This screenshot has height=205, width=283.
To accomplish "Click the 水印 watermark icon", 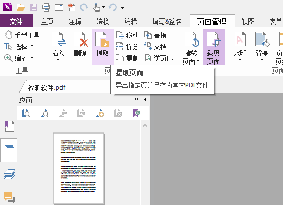I will tap(240, 39).
